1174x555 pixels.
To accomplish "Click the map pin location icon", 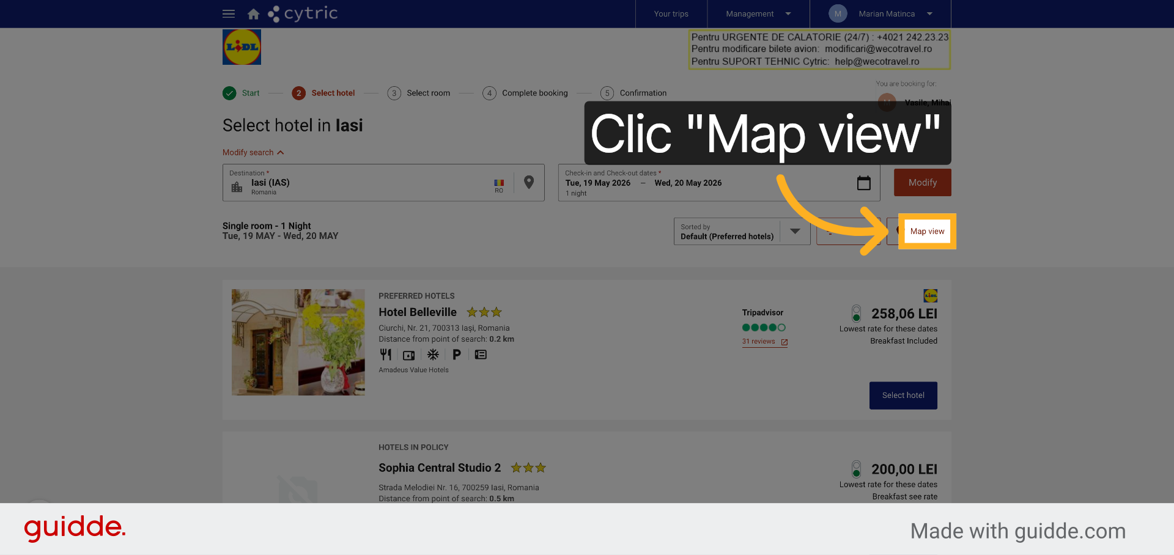I will 529,182.
